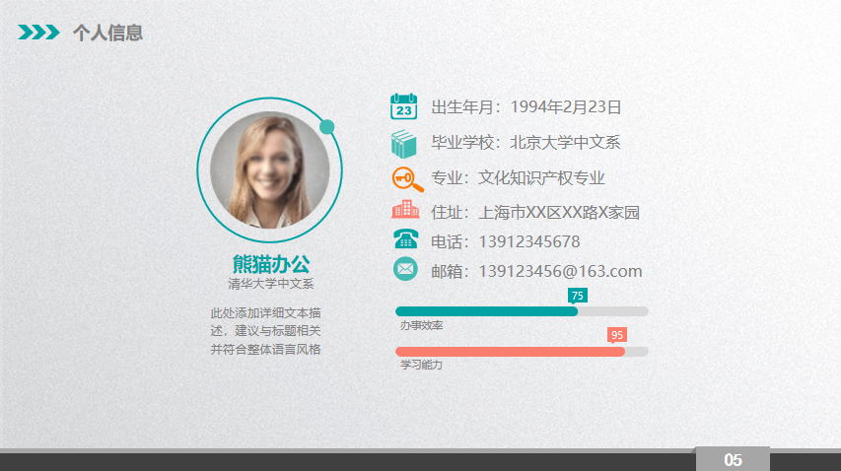Select the name 熊猫办公
Image resolution: width=841 pixels, height=471 pixels.
click(271, 264)
